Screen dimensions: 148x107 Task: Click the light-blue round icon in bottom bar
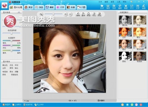pos(127,105)
